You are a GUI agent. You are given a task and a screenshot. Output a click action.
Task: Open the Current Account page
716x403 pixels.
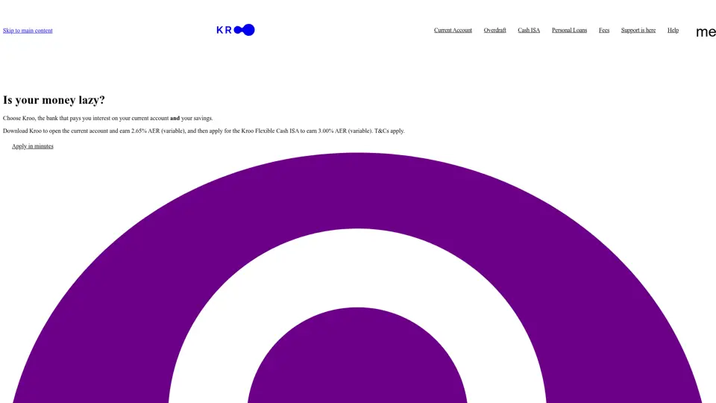coord(453,30)
